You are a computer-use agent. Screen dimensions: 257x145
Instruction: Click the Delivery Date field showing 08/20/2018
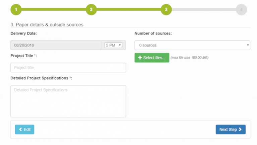click(x=56, y=45)
